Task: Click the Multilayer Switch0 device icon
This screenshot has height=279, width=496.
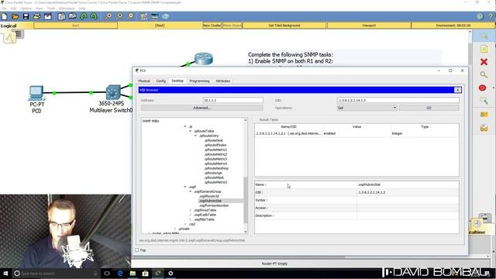Action: click(x=113, y=92)
